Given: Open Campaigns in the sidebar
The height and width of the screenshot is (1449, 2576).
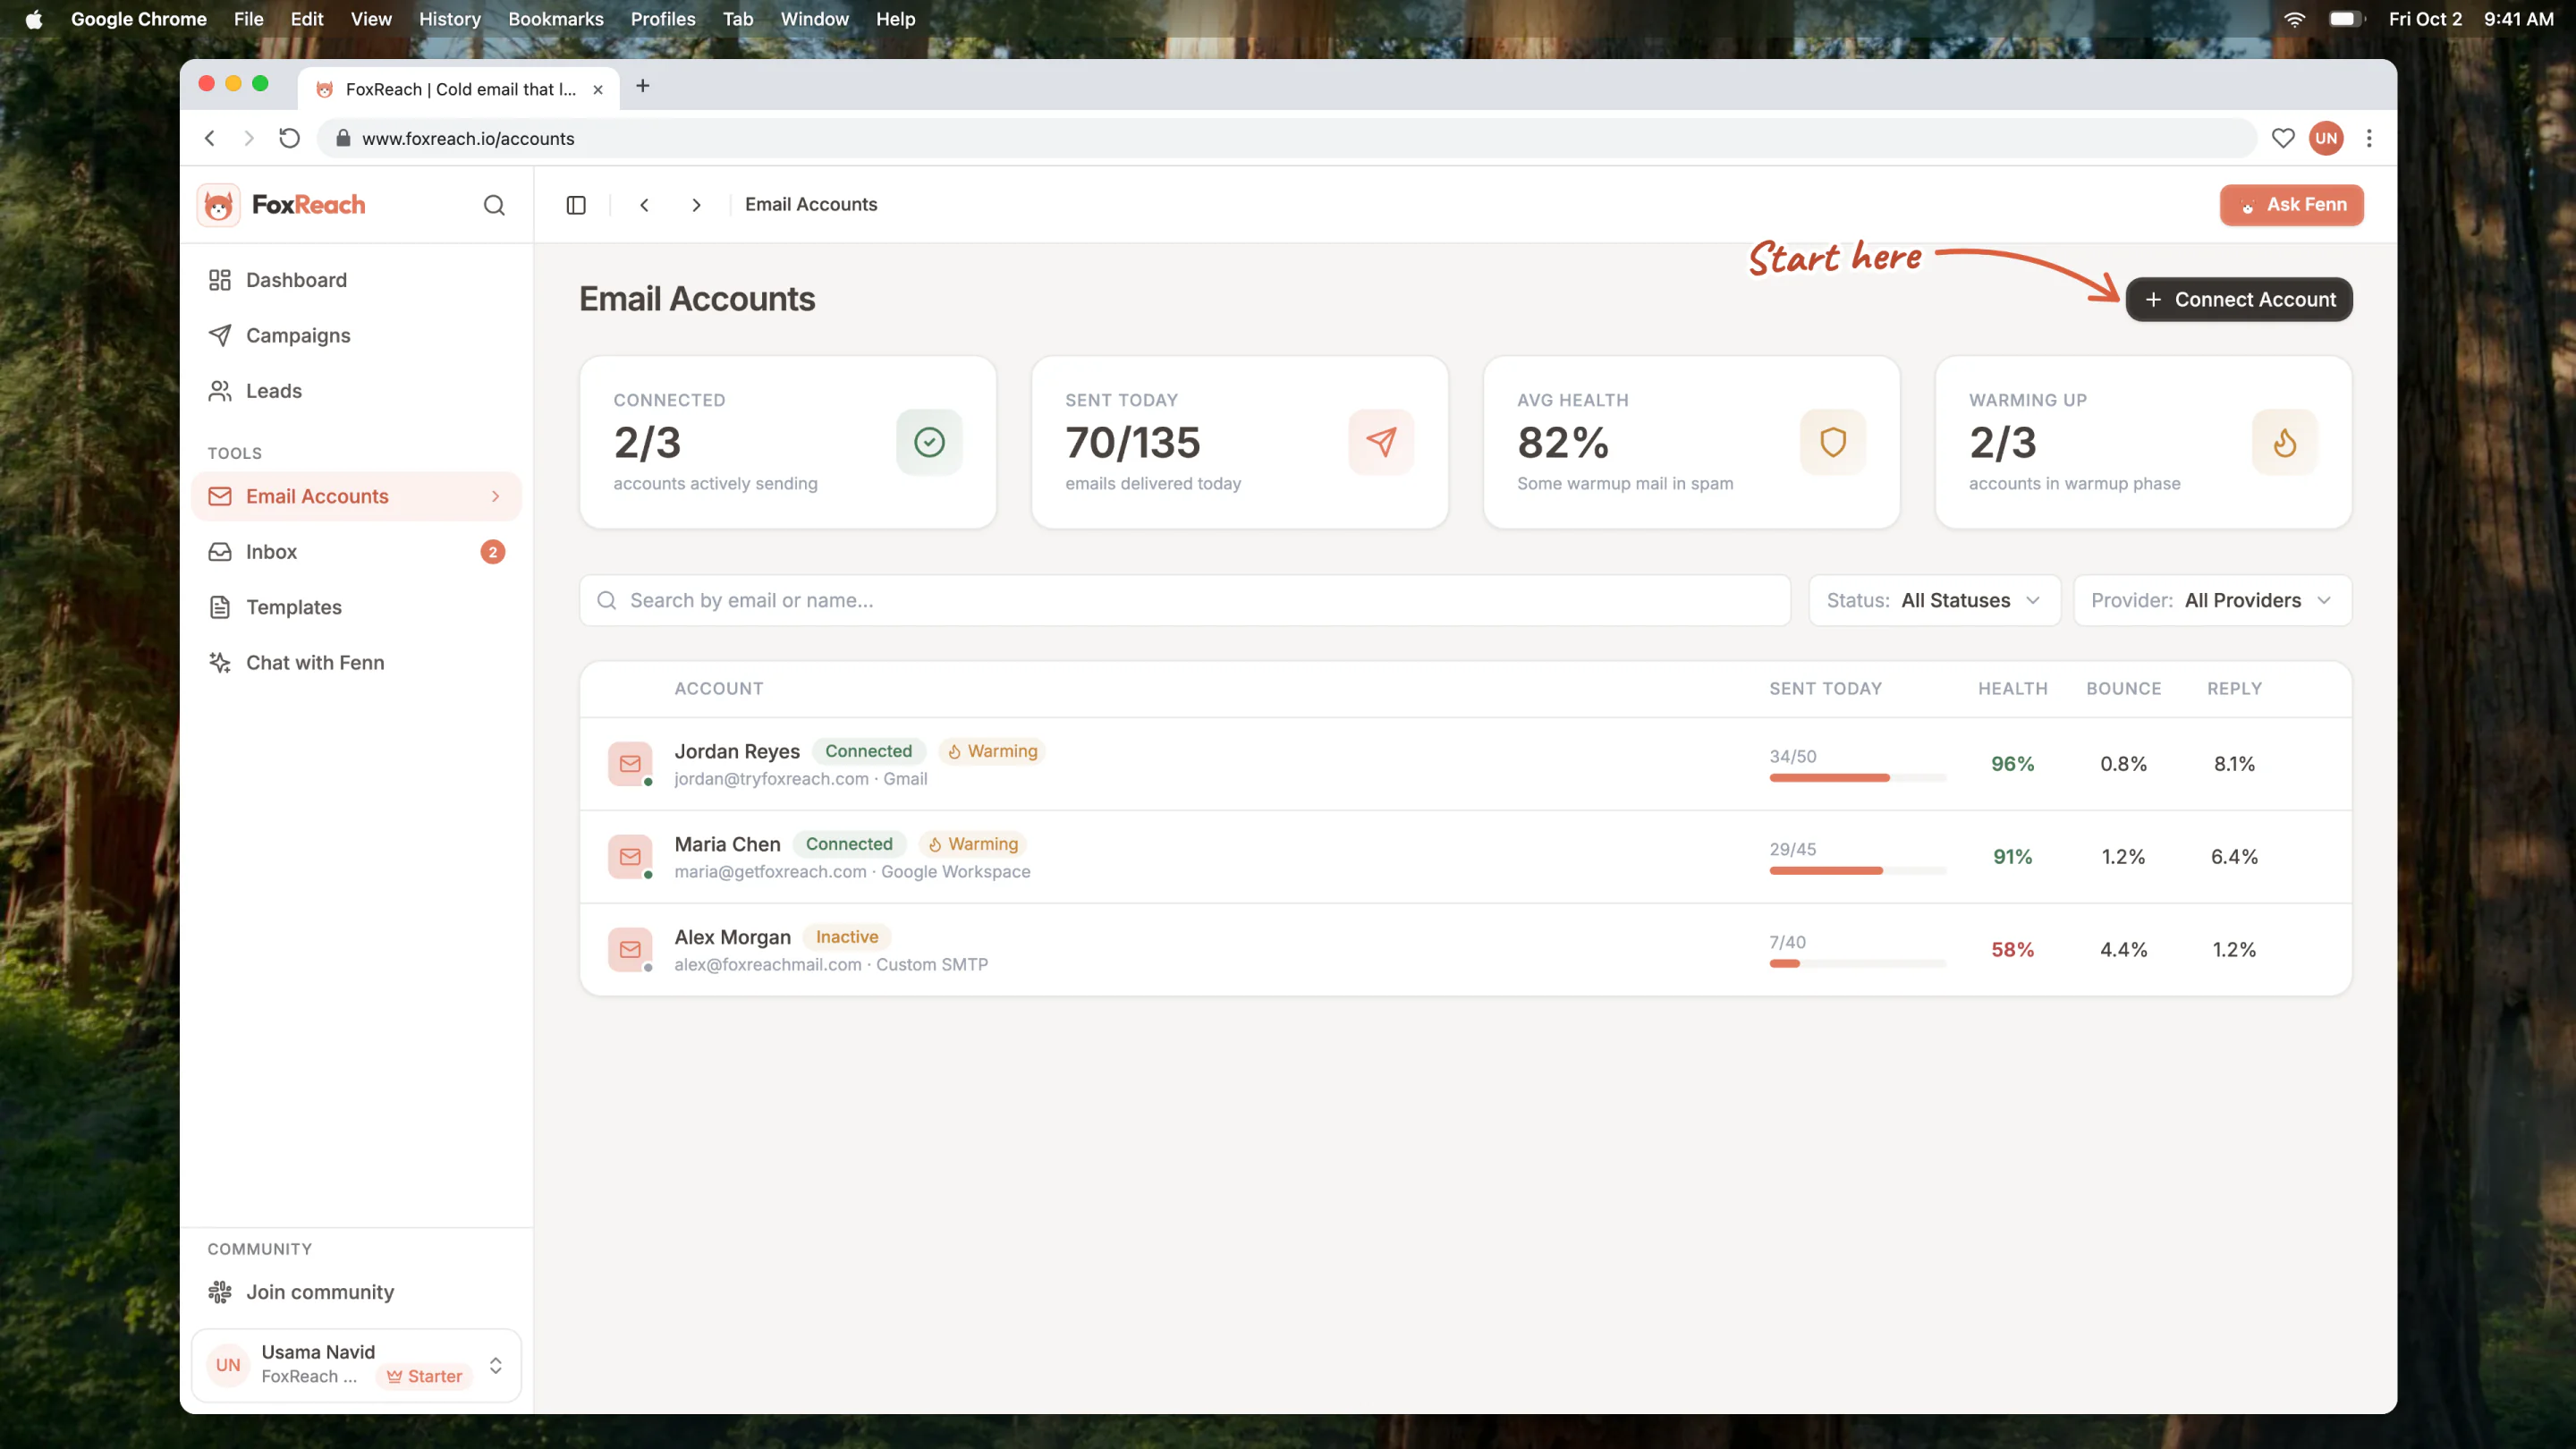Looking at the screenshot, I should [x=356, y=336].
